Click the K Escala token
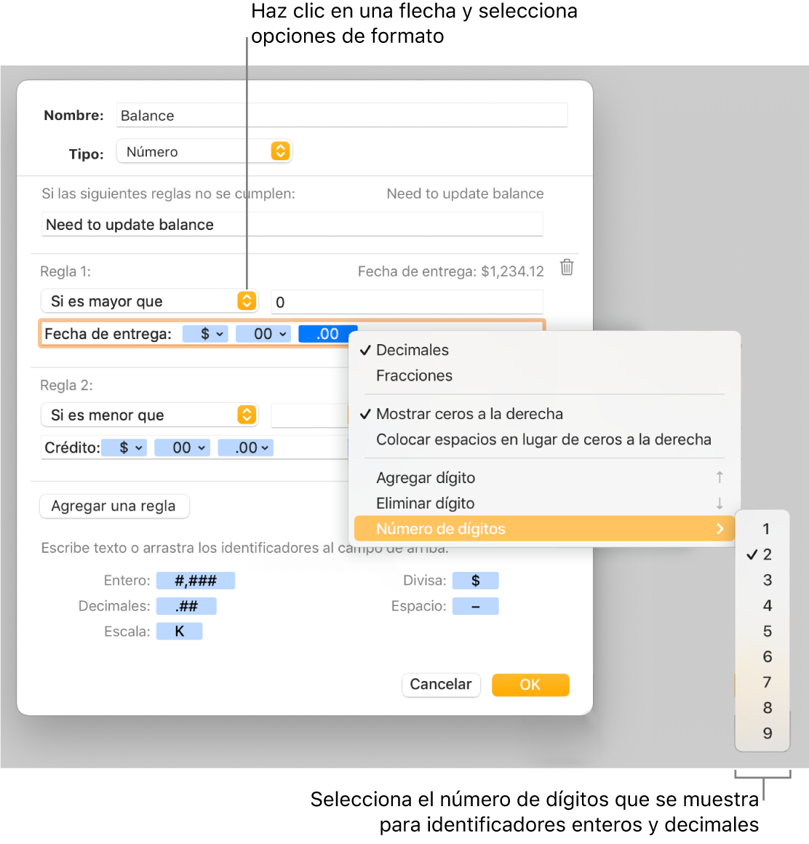This screenshot has width=809, height=844. coord(179,632)
